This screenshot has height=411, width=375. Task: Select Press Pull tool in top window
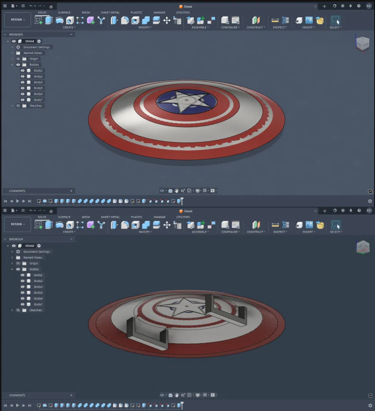[x=114, y=20]
